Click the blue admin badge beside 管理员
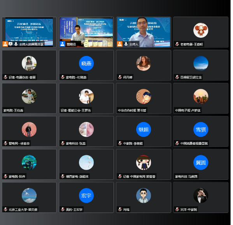The width and height of the screenshot is (233, 225). [62, 44]
